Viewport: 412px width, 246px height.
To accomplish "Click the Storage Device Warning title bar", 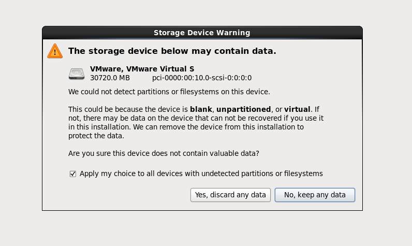I will (202, 33).
